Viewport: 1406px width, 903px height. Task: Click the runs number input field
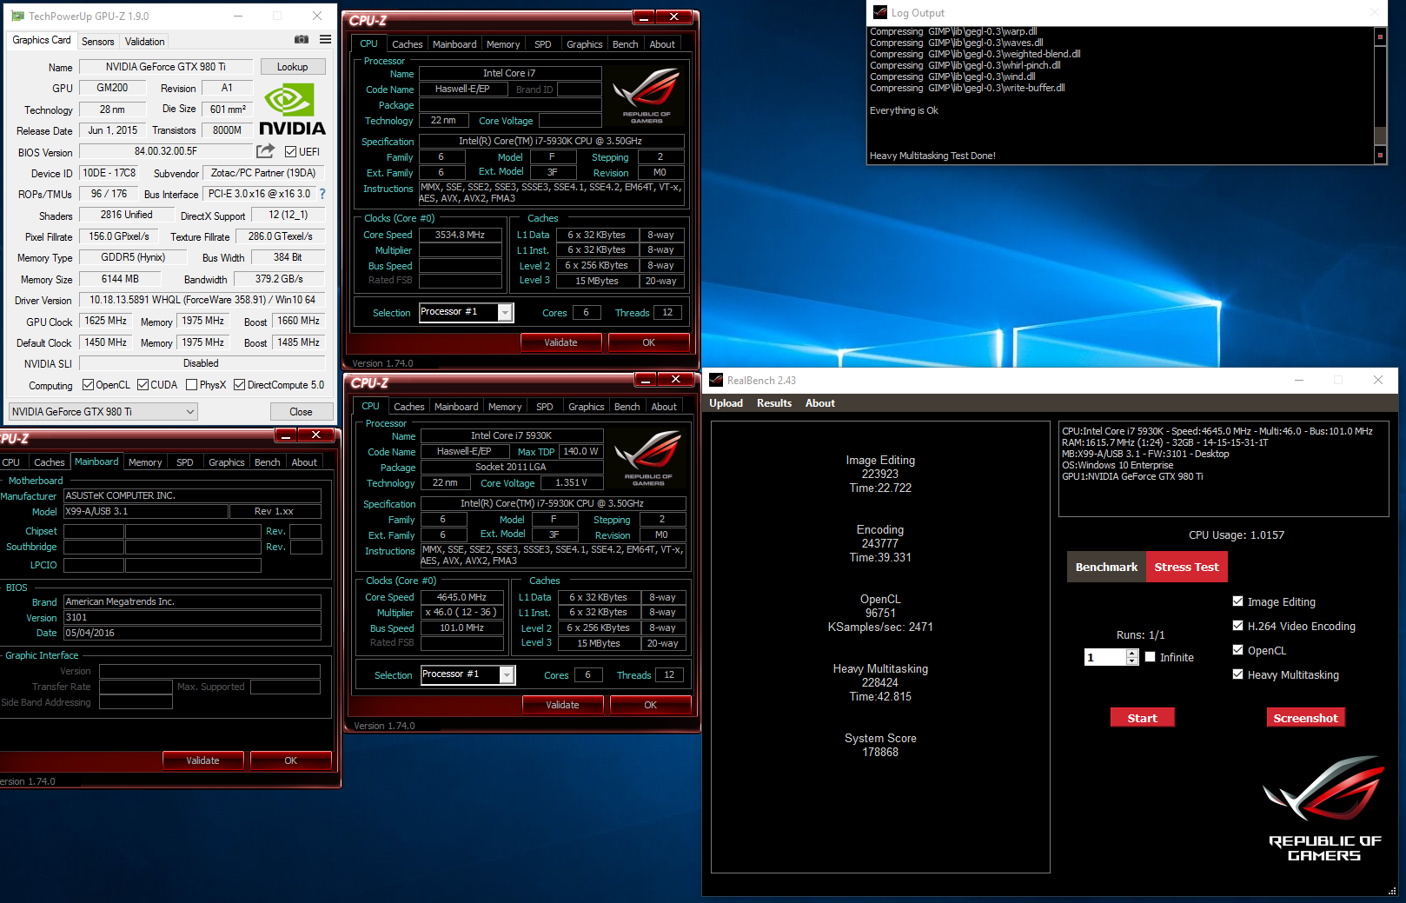pos(1104,657)
